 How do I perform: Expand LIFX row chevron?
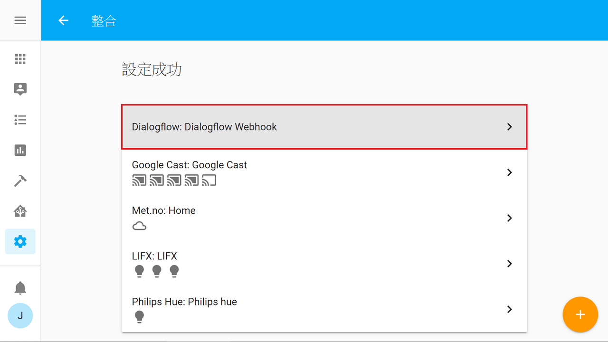[509, 264]
